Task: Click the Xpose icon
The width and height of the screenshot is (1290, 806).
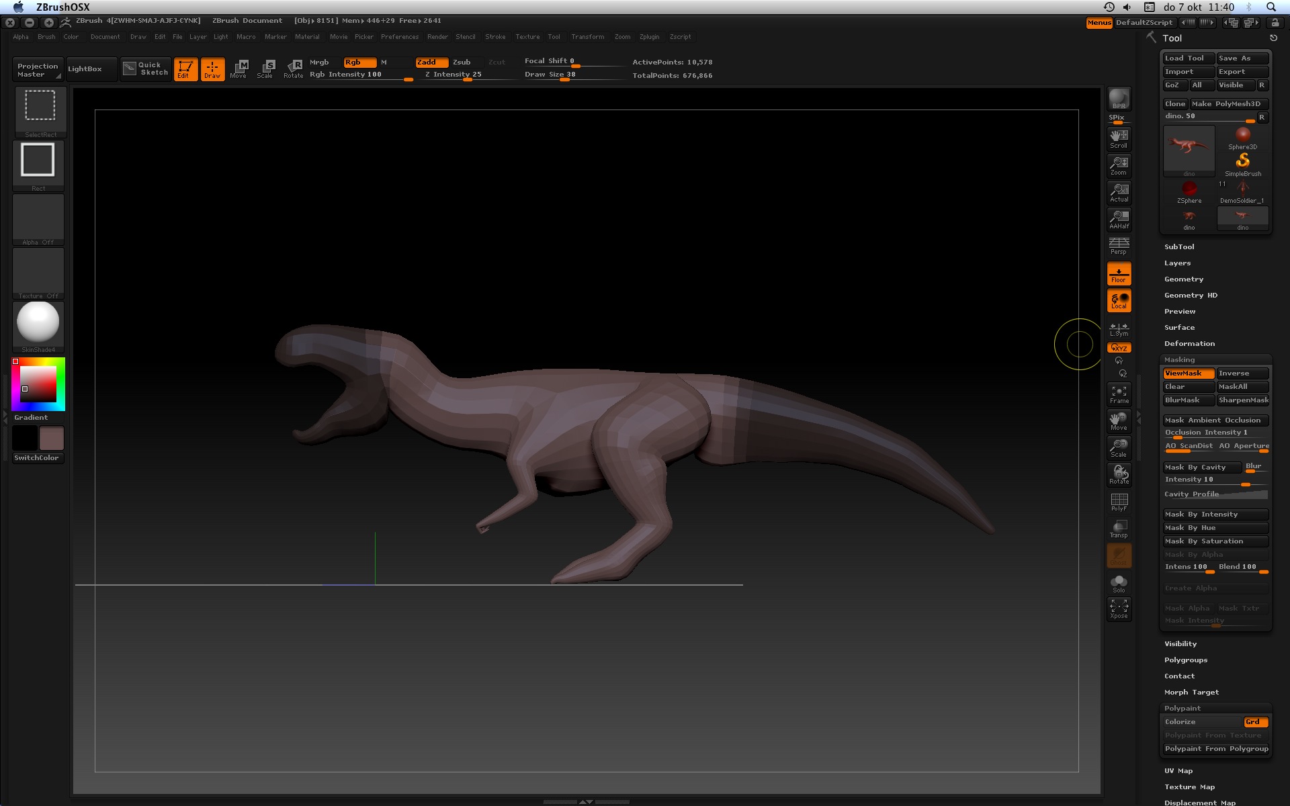Action: click(x=1119, y=609)
